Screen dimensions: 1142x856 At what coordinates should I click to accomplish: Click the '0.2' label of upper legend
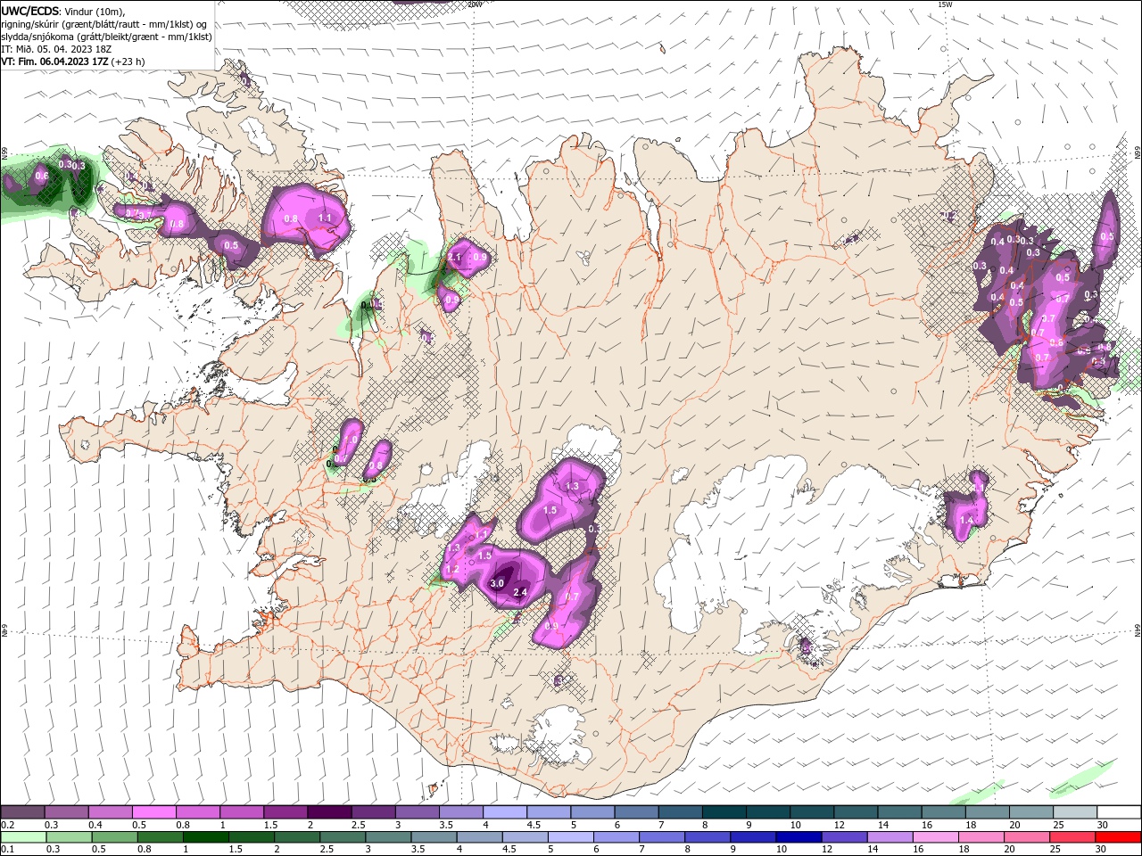pos(7,825)
